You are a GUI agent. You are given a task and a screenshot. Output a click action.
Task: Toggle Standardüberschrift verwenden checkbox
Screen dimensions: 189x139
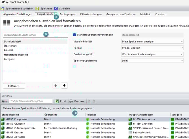click(74, 35)
